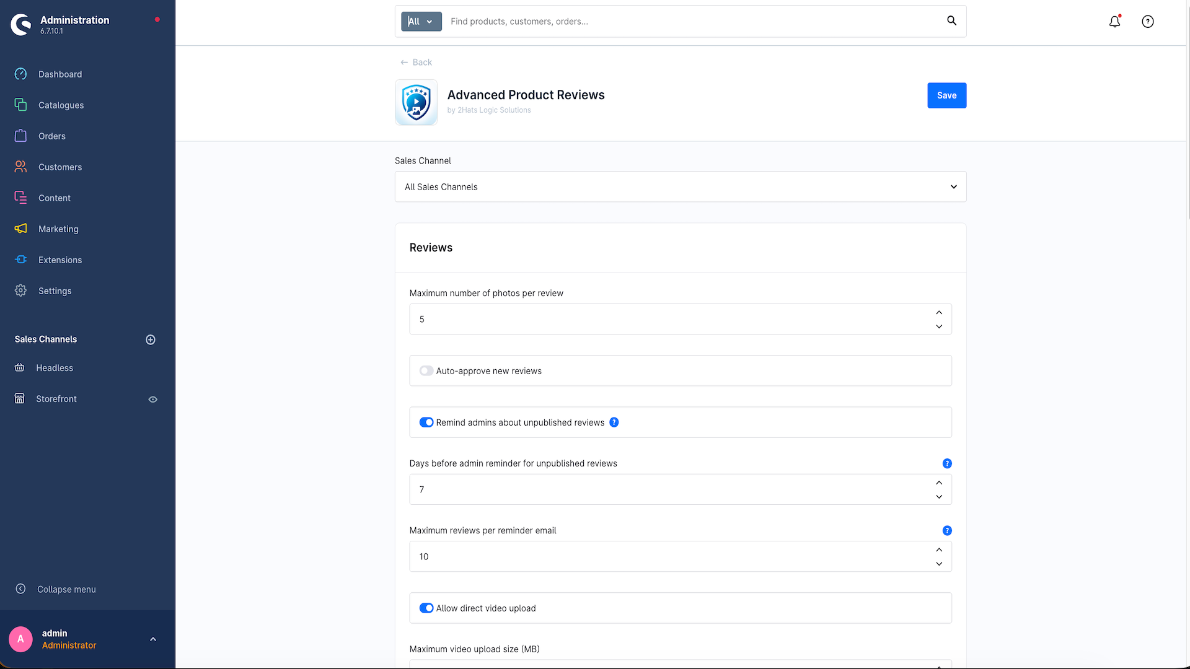This screenshot has width=1190, height=669.
Task: Disable Remind admins about unpublished reviews
Action: click(426, 422)
